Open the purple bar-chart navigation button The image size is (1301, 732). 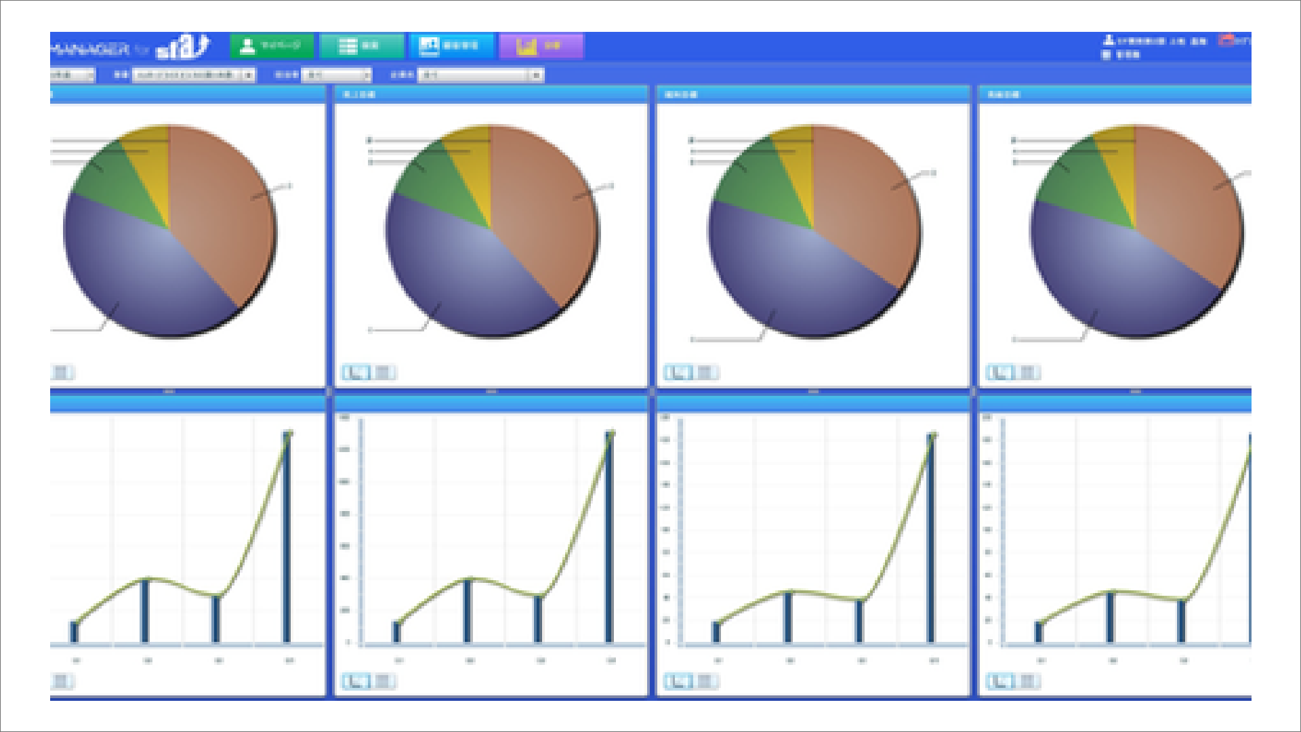pyautogui.click(x=541, y=46)
